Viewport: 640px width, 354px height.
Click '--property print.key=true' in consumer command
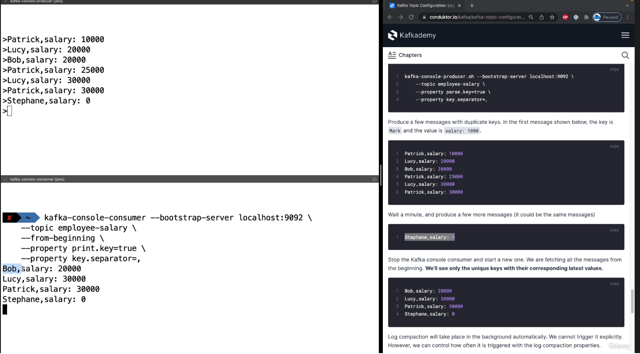[x=78, y=249]
